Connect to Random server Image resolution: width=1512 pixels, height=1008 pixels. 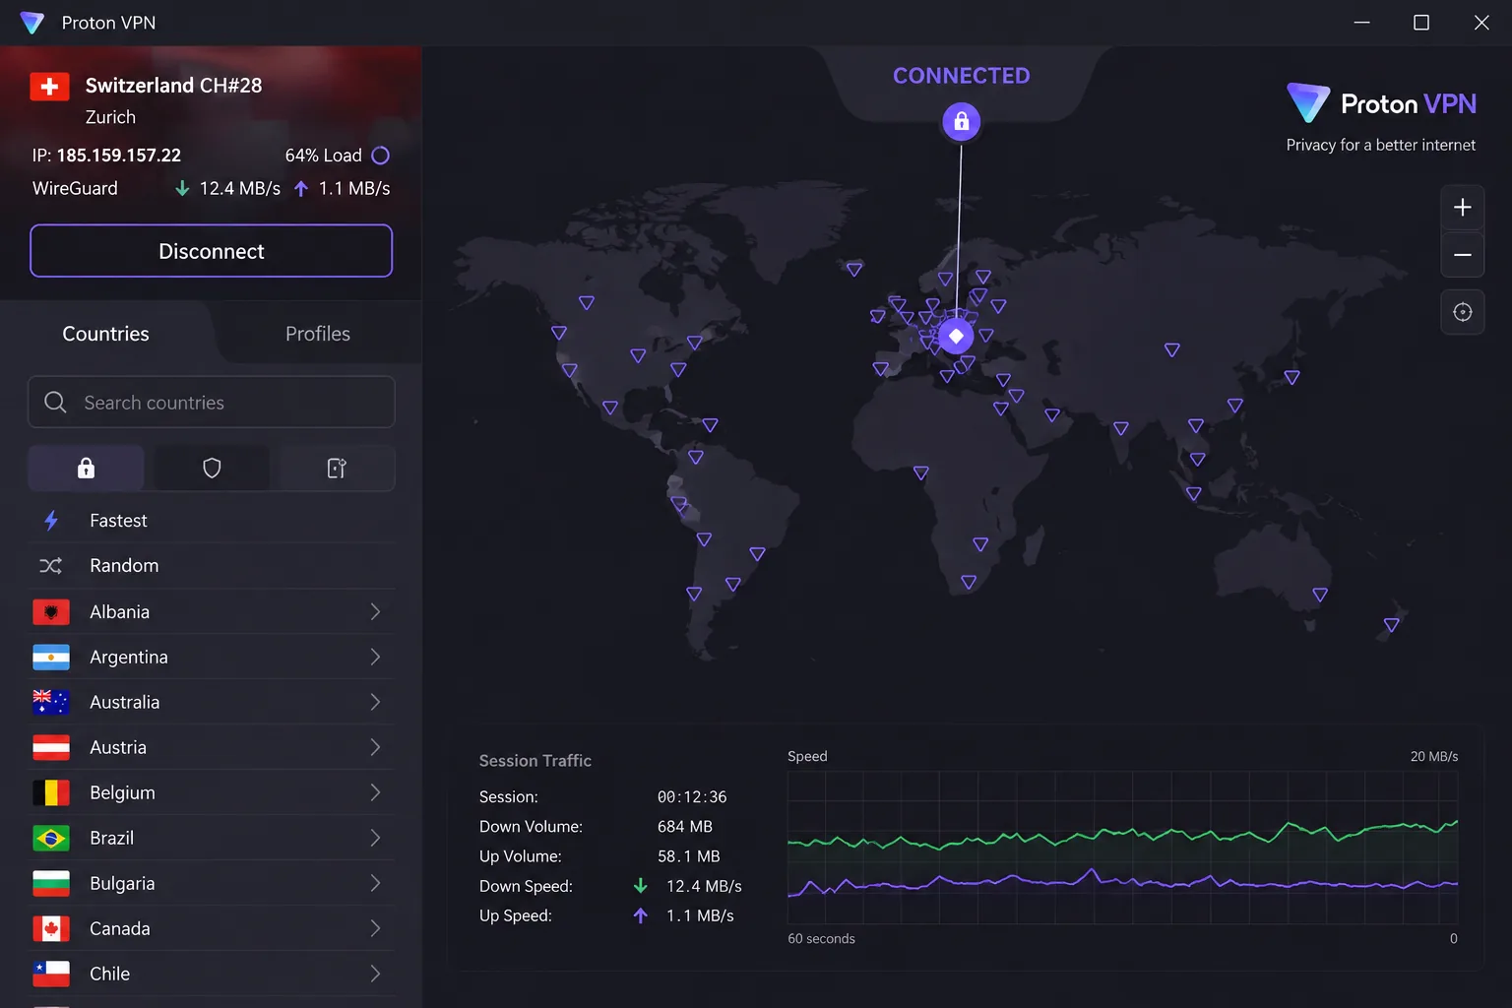pos(212,566)
